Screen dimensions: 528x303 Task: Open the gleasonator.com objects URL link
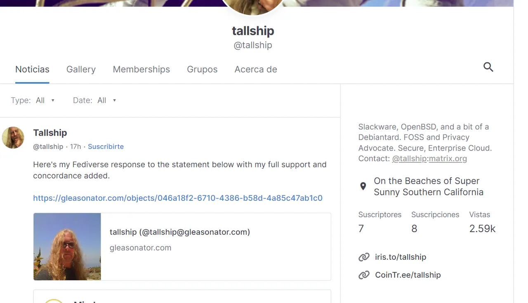click(178, 198)
